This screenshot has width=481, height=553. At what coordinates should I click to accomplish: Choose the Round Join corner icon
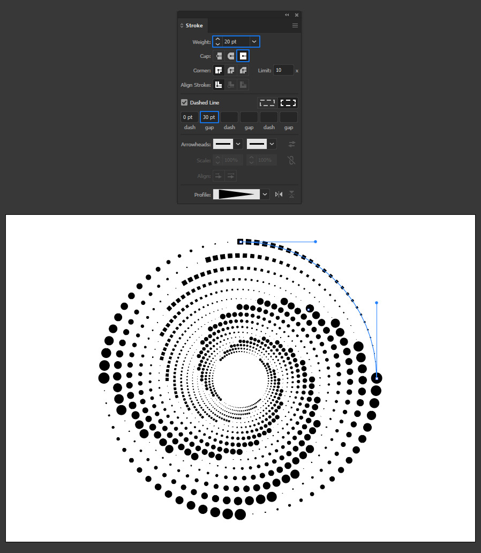click(231, 70)
